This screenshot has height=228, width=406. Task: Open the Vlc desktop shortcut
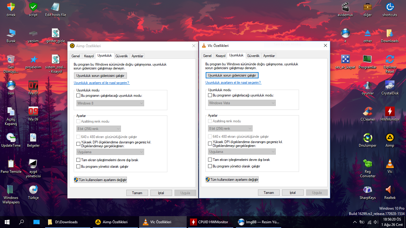click(390, 166)
